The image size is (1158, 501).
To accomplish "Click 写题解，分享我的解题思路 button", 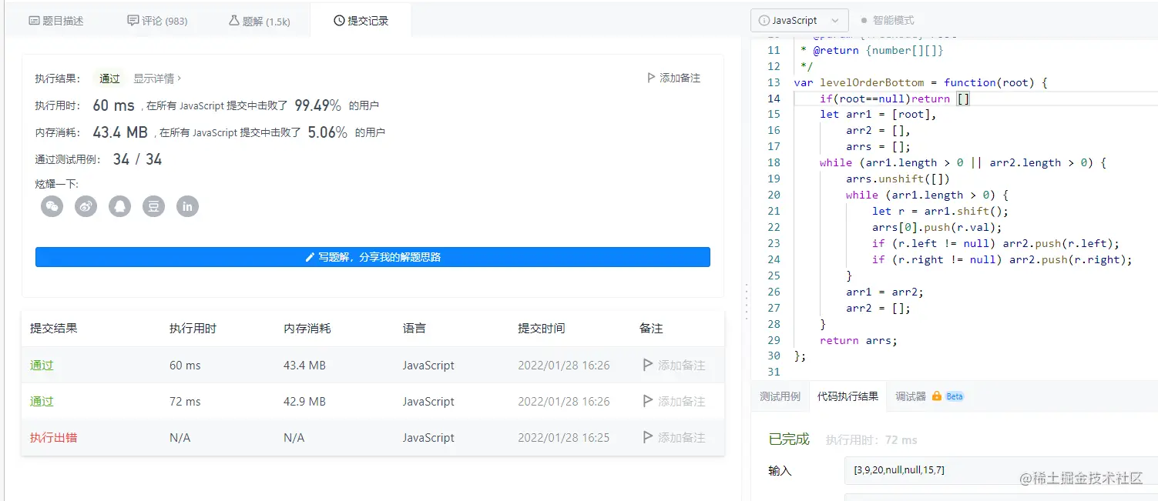I will 373,257.
